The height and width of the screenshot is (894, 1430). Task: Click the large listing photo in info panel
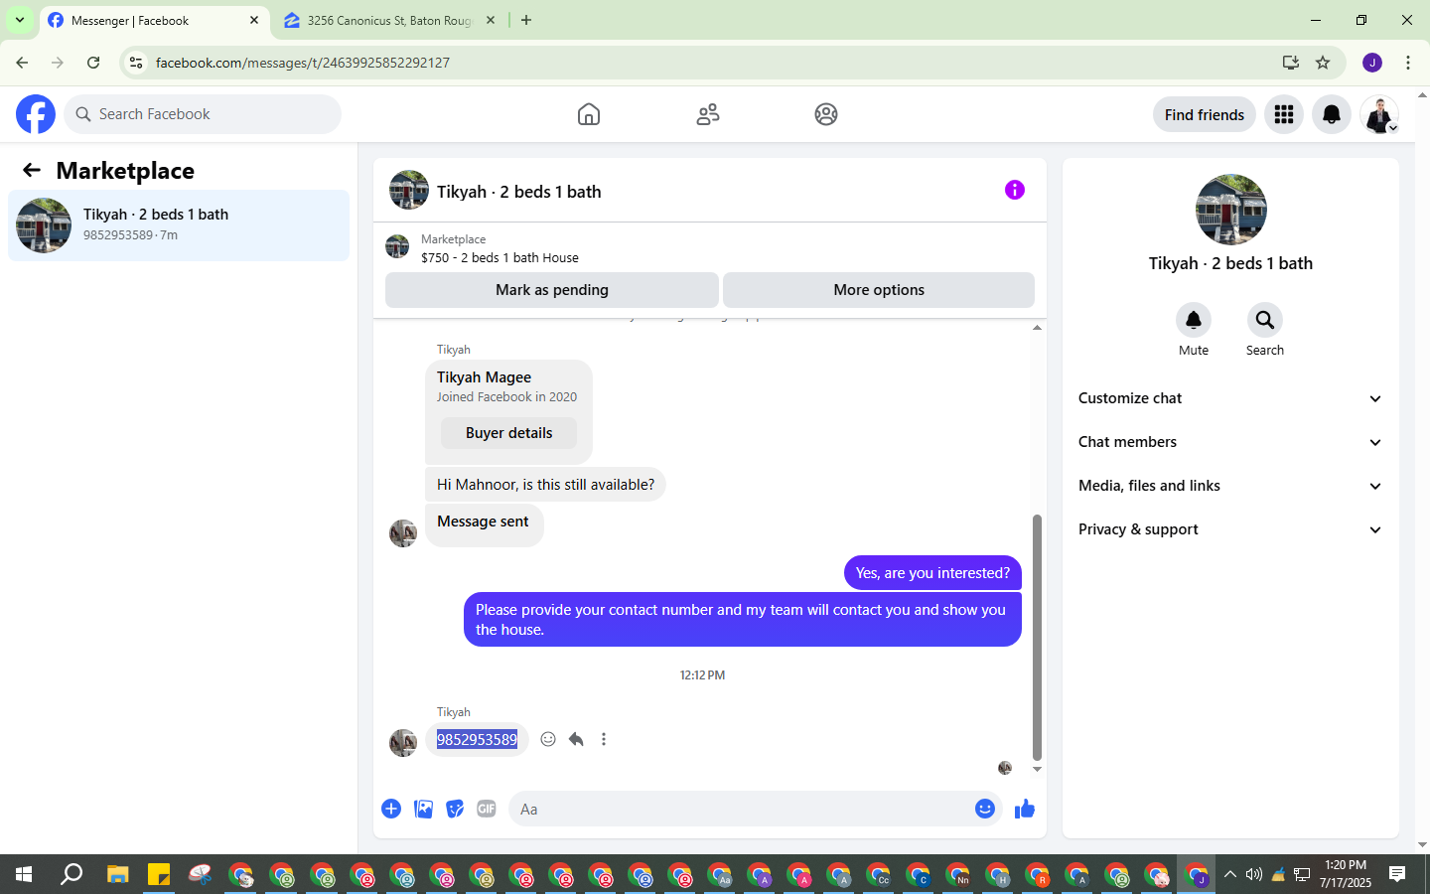(x=1231, y=210)
